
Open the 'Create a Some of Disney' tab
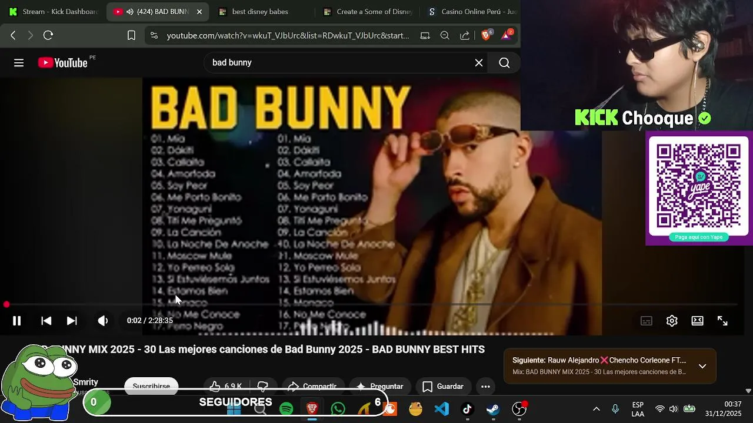(368, 12)
